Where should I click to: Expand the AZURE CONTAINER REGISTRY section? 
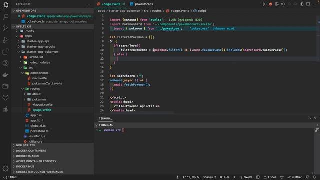tap(52, 161)
